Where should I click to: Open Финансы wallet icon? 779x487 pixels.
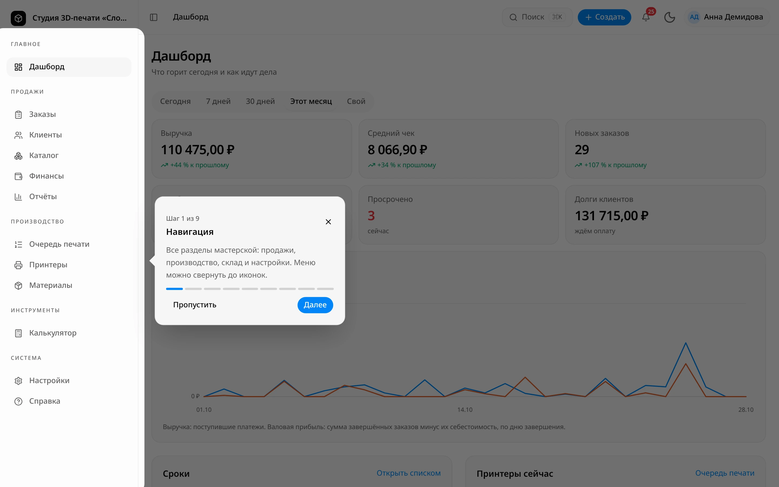pos(18,176)
